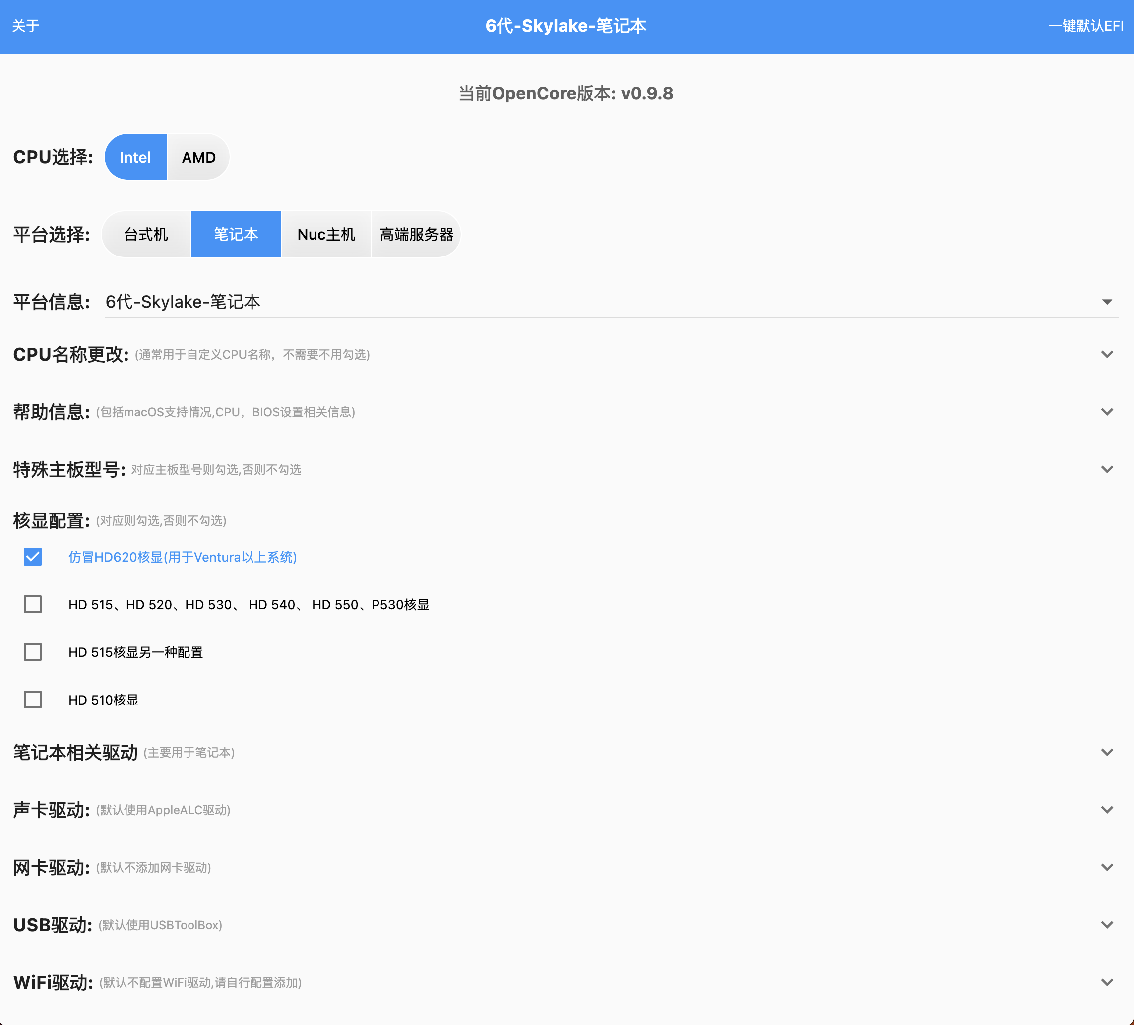Viewport: 1134px width, 1025px height.
Task: Expand the USB驱动 section chevron
Action: [1106, 925]
